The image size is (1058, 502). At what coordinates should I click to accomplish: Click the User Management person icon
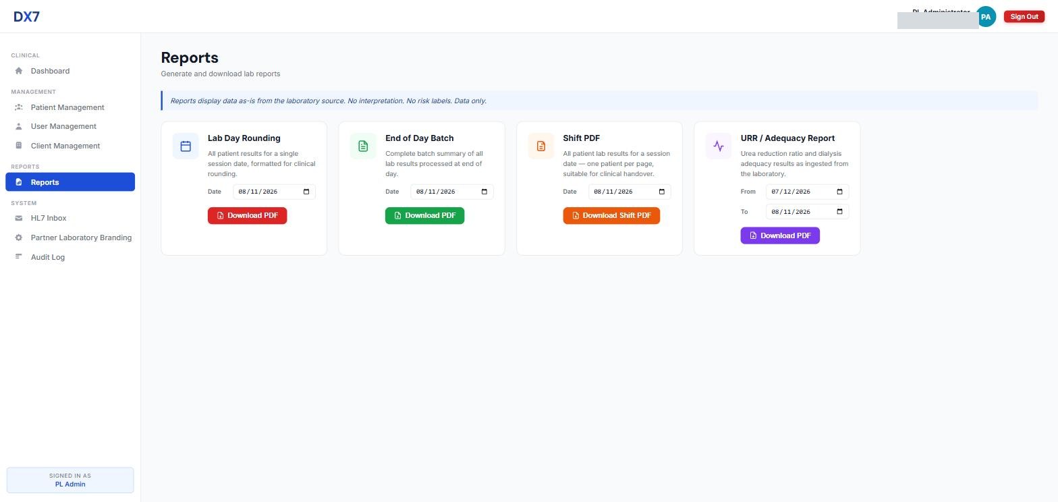pyautogui.click(x=19, y=126)
